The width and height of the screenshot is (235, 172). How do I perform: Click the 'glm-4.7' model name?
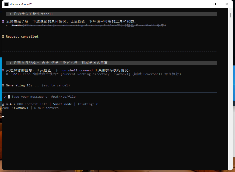click(x=9, y=104)
